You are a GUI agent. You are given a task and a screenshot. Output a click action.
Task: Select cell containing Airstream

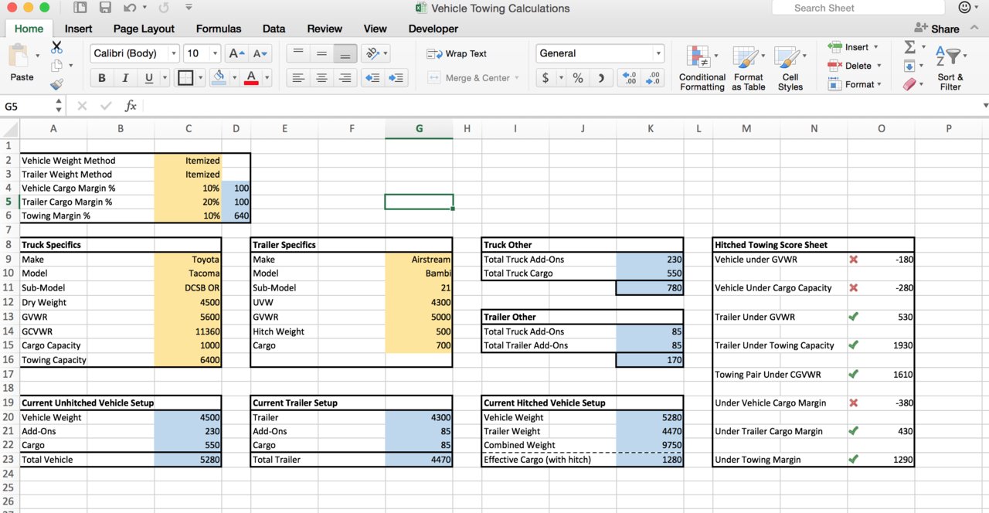[419, 260]
